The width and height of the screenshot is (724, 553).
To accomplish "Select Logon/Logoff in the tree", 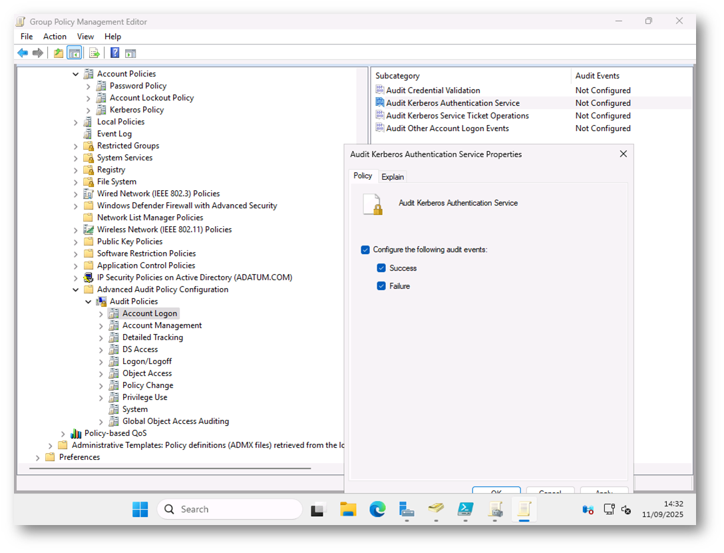I will [147, 361].
